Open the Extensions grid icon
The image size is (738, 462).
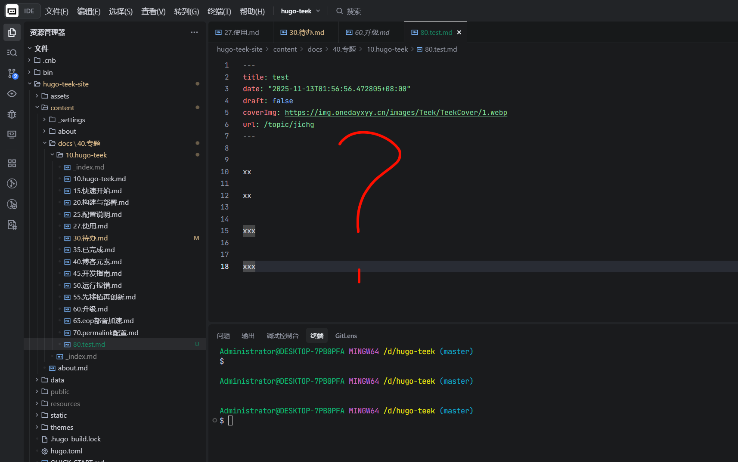coord(12,163)
